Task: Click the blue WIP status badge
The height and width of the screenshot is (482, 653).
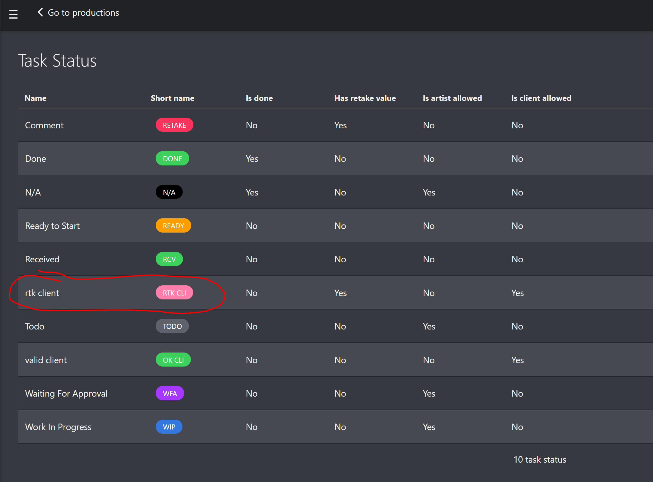Action: tap(169, 427)
